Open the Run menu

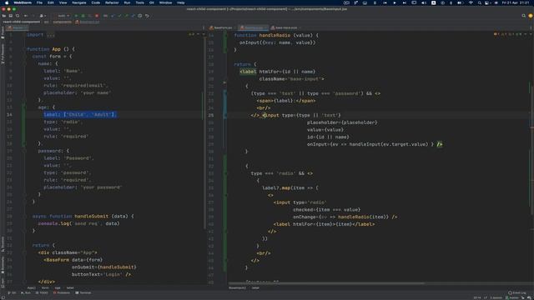coord(127,2)
